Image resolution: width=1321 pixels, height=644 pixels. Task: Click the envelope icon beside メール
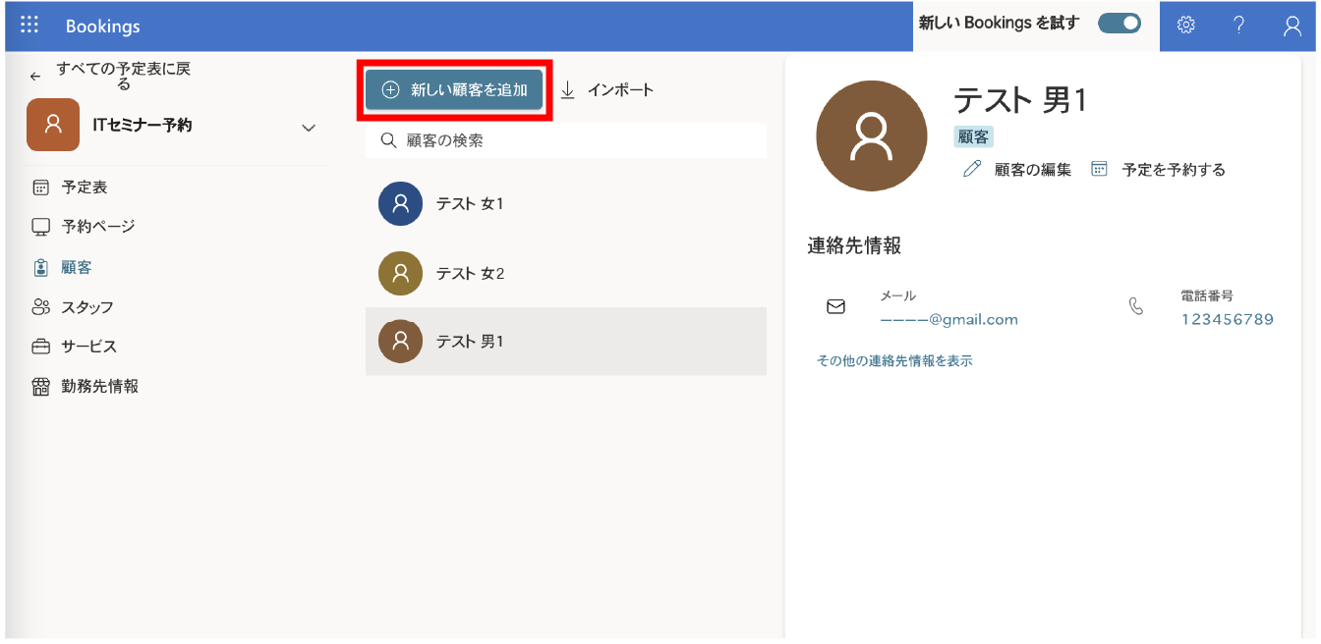[835, 305]
